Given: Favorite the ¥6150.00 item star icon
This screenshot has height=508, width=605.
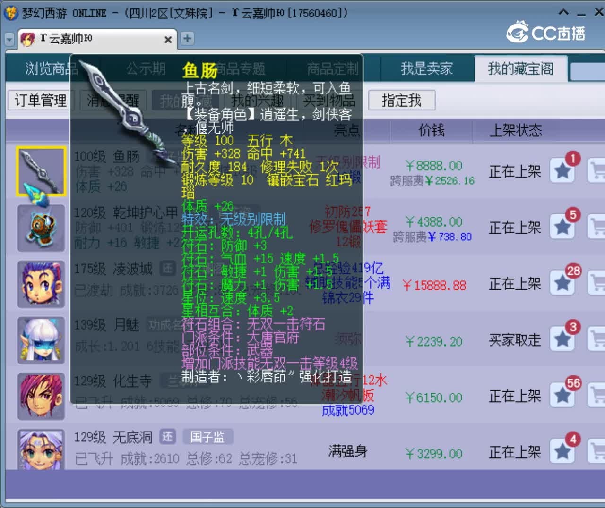Looking at the screenshot, I should coord(562,396).
